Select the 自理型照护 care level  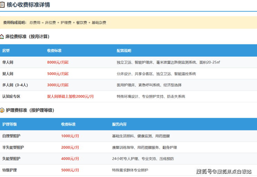click(x=11, y=136)
